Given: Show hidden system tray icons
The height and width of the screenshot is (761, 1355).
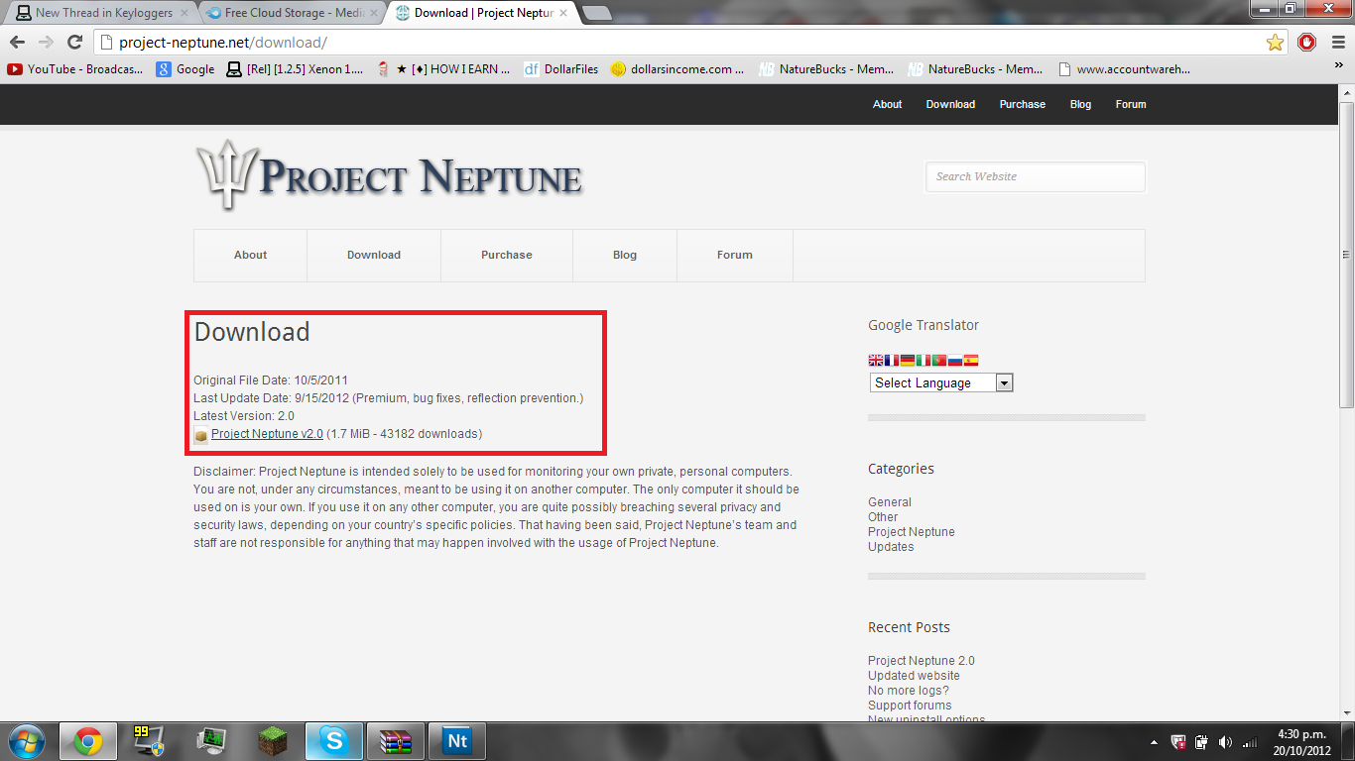Looking at the screenshot, I should [1154, 741].
